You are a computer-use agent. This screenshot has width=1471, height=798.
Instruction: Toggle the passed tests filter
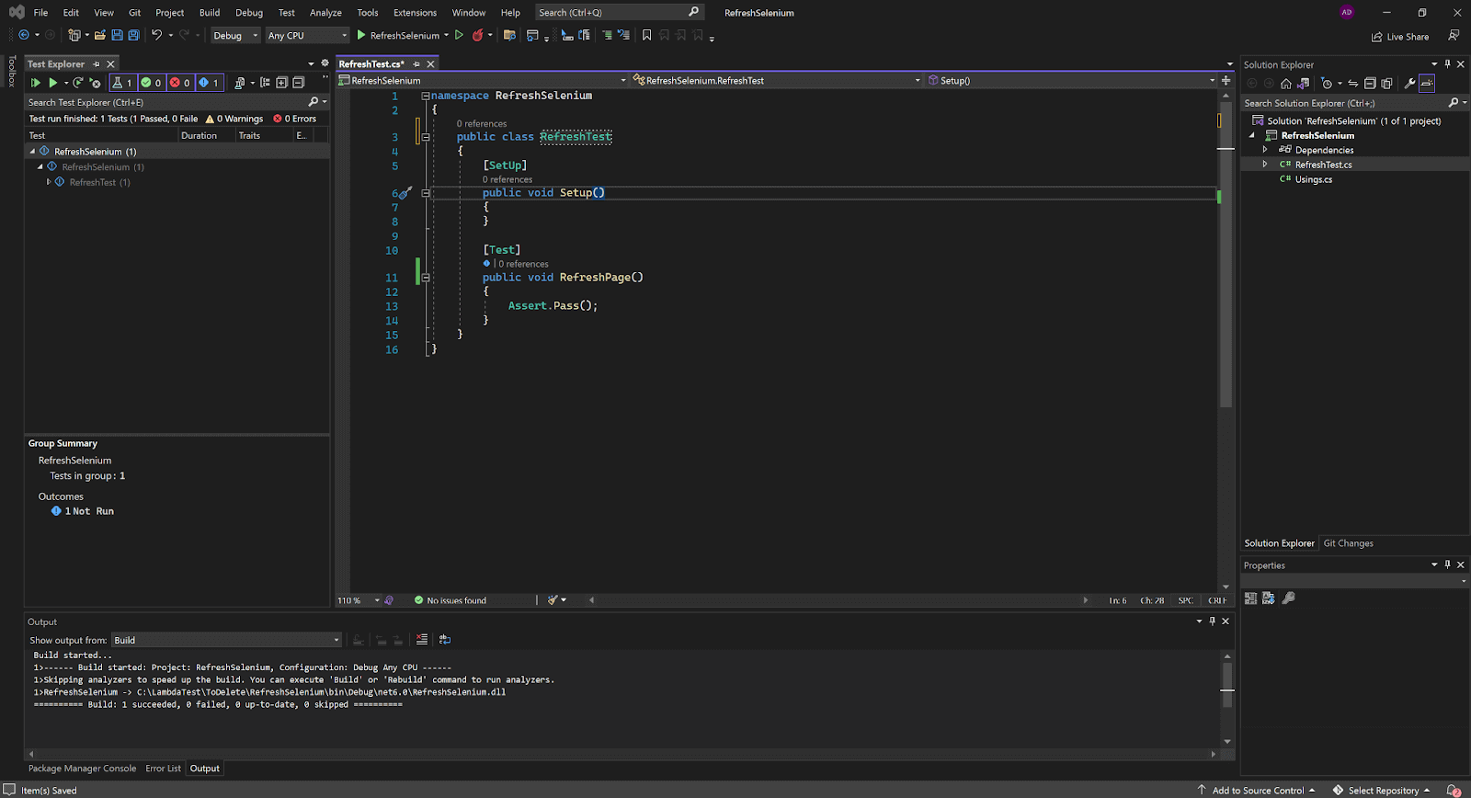[151, 83]
